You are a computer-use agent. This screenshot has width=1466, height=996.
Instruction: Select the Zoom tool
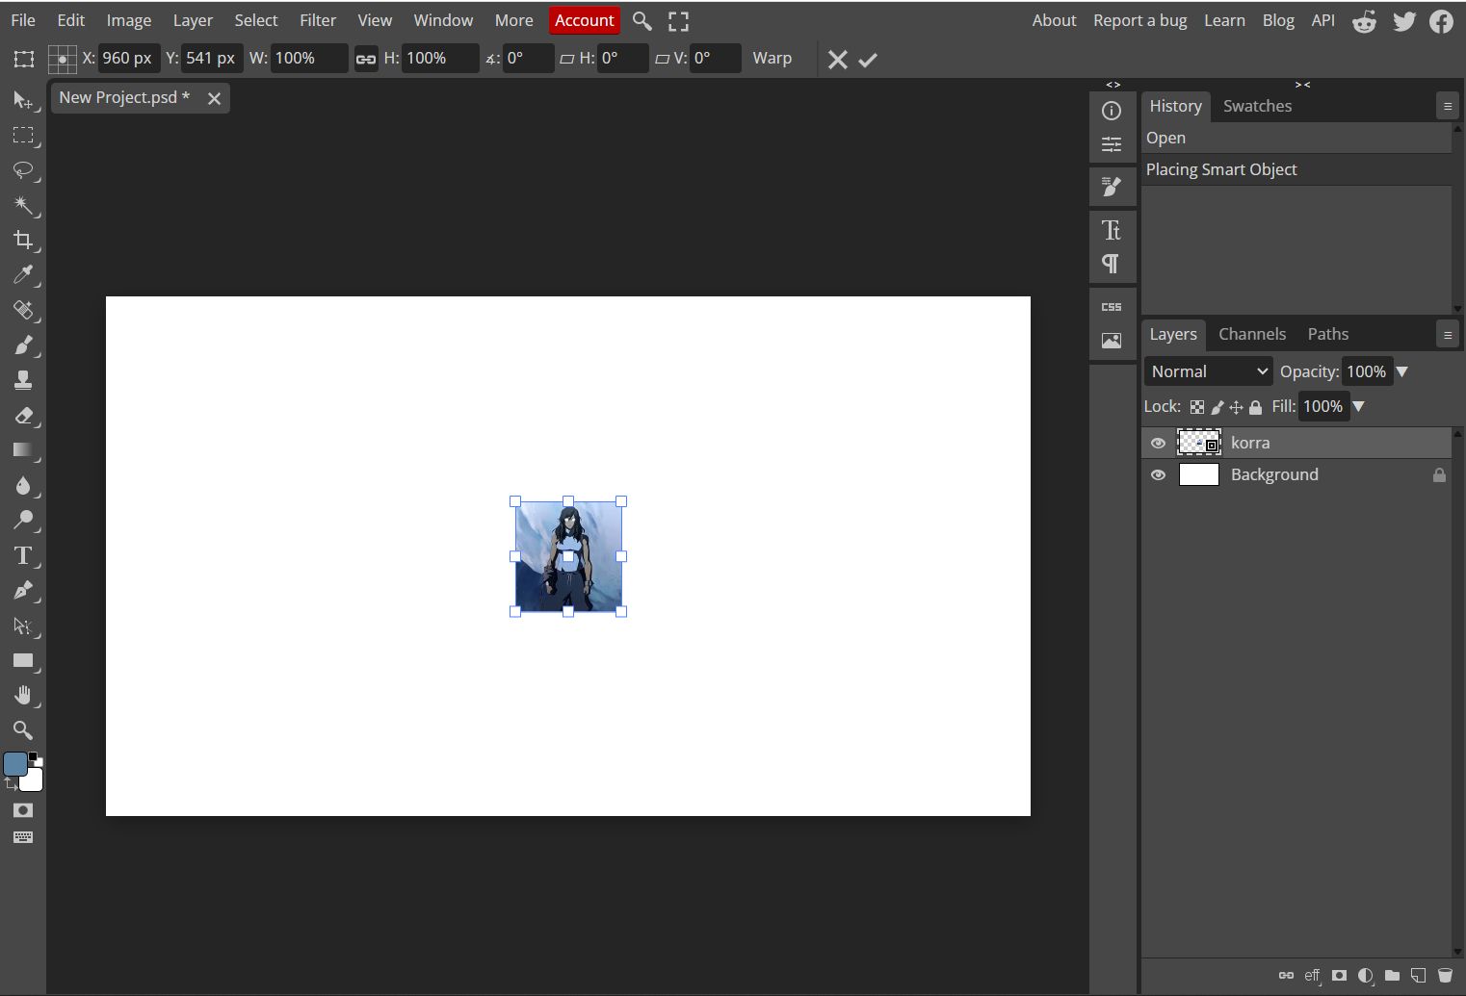point(23,730)
